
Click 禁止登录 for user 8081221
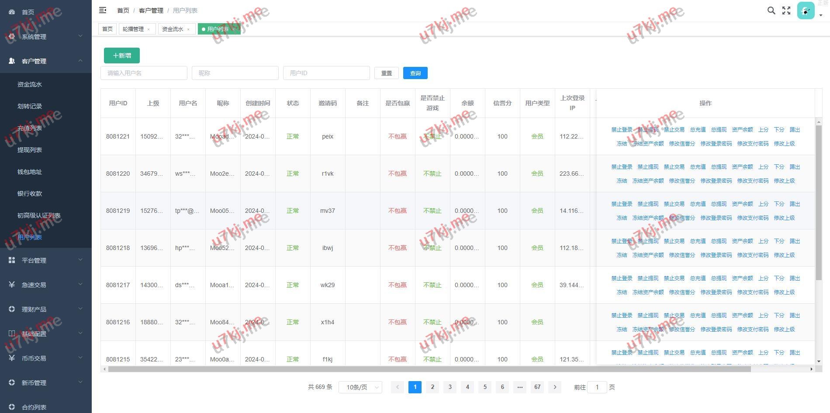tap(622, 130)
